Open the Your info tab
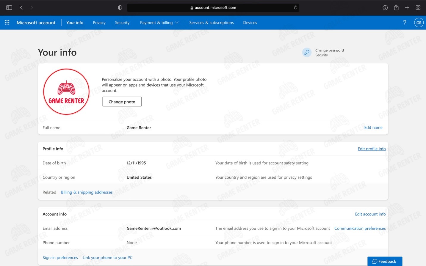This screenshot has width=426, height=266. coord(75,23)
